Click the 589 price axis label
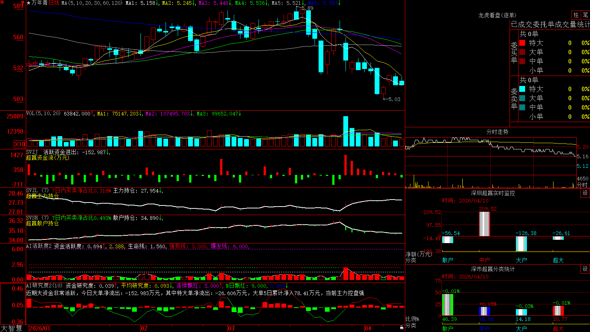 (18, 6)
